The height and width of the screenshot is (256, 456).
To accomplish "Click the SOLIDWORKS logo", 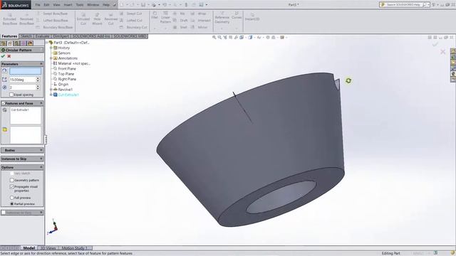I will pyautogui.click(x=15, y=5).
